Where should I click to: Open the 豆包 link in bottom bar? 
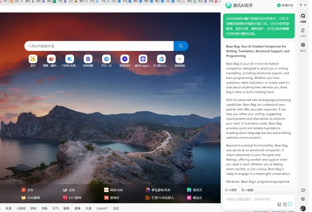pyautogui.click(x=69, y=190)
